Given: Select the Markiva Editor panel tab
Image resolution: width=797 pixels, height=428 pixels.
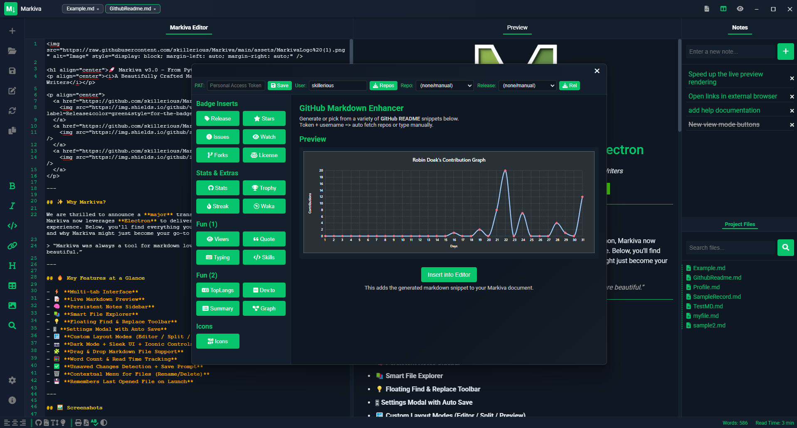Looking at the screenshot, I should (189, 27).
